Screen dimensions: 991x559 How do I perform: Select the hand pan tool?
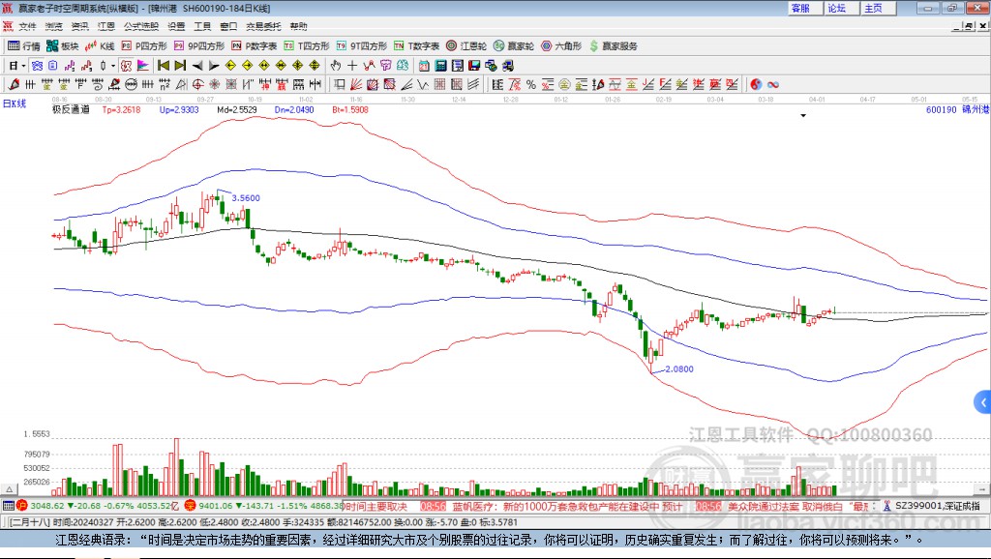click(x=336, y=66)
